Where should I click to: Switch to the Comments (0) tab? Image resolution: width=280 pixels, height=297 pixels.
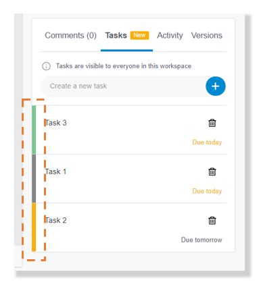click(x=70, y=35)
